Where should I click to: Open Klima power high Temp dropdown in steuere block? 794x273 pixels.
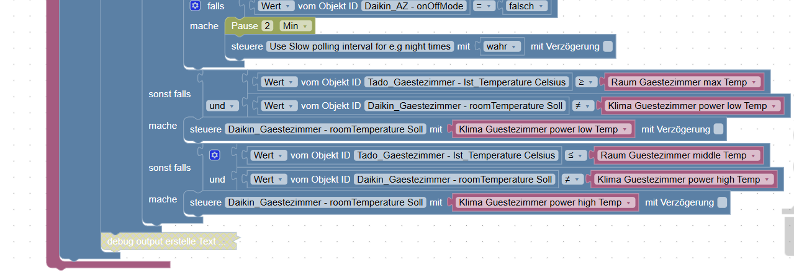545,202
